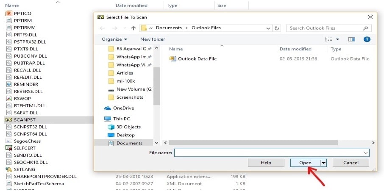Viewport: 384px width, 191px height.
Task: Click the New folder command
Action: [x=153, y=39]
